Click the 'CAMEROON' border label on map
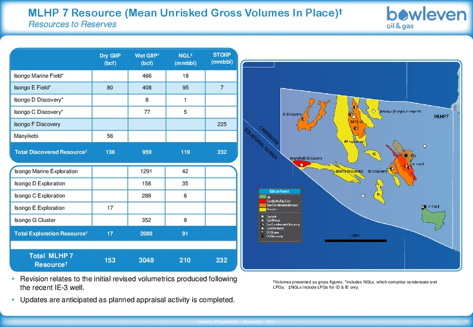Screen dimensions: 473x327 [269, 135]
